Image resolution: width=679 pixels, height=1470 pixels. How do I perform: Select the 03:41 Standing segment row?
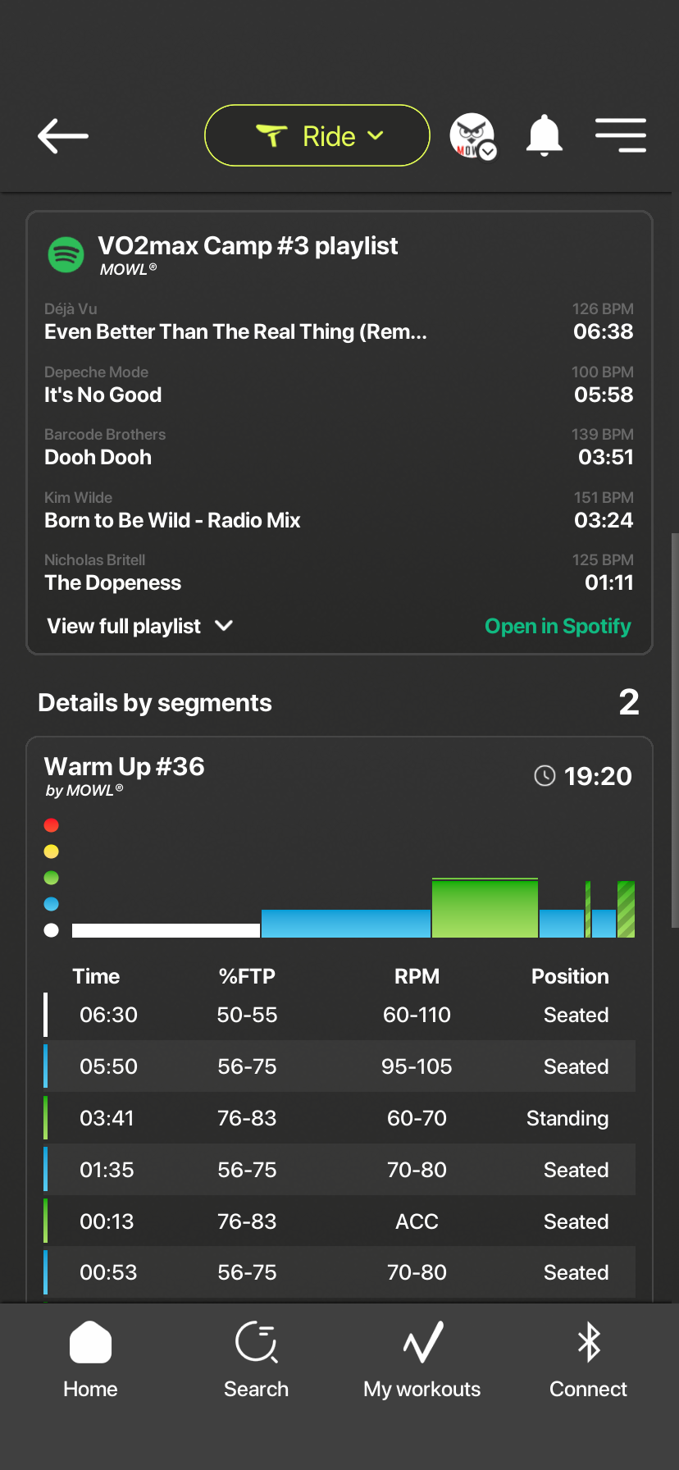click(339, 1118)
